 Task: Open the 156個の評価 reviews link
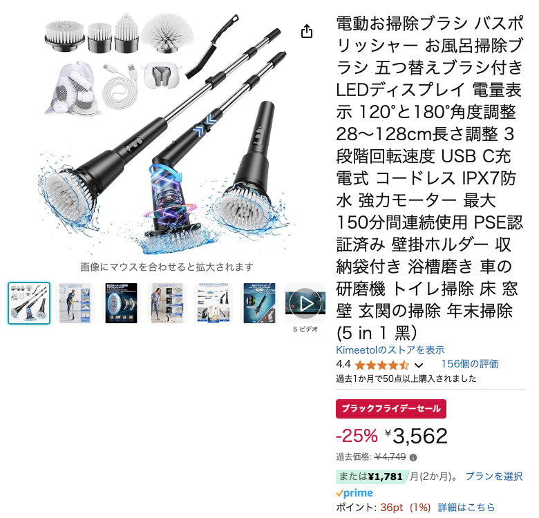pos(470,363)
